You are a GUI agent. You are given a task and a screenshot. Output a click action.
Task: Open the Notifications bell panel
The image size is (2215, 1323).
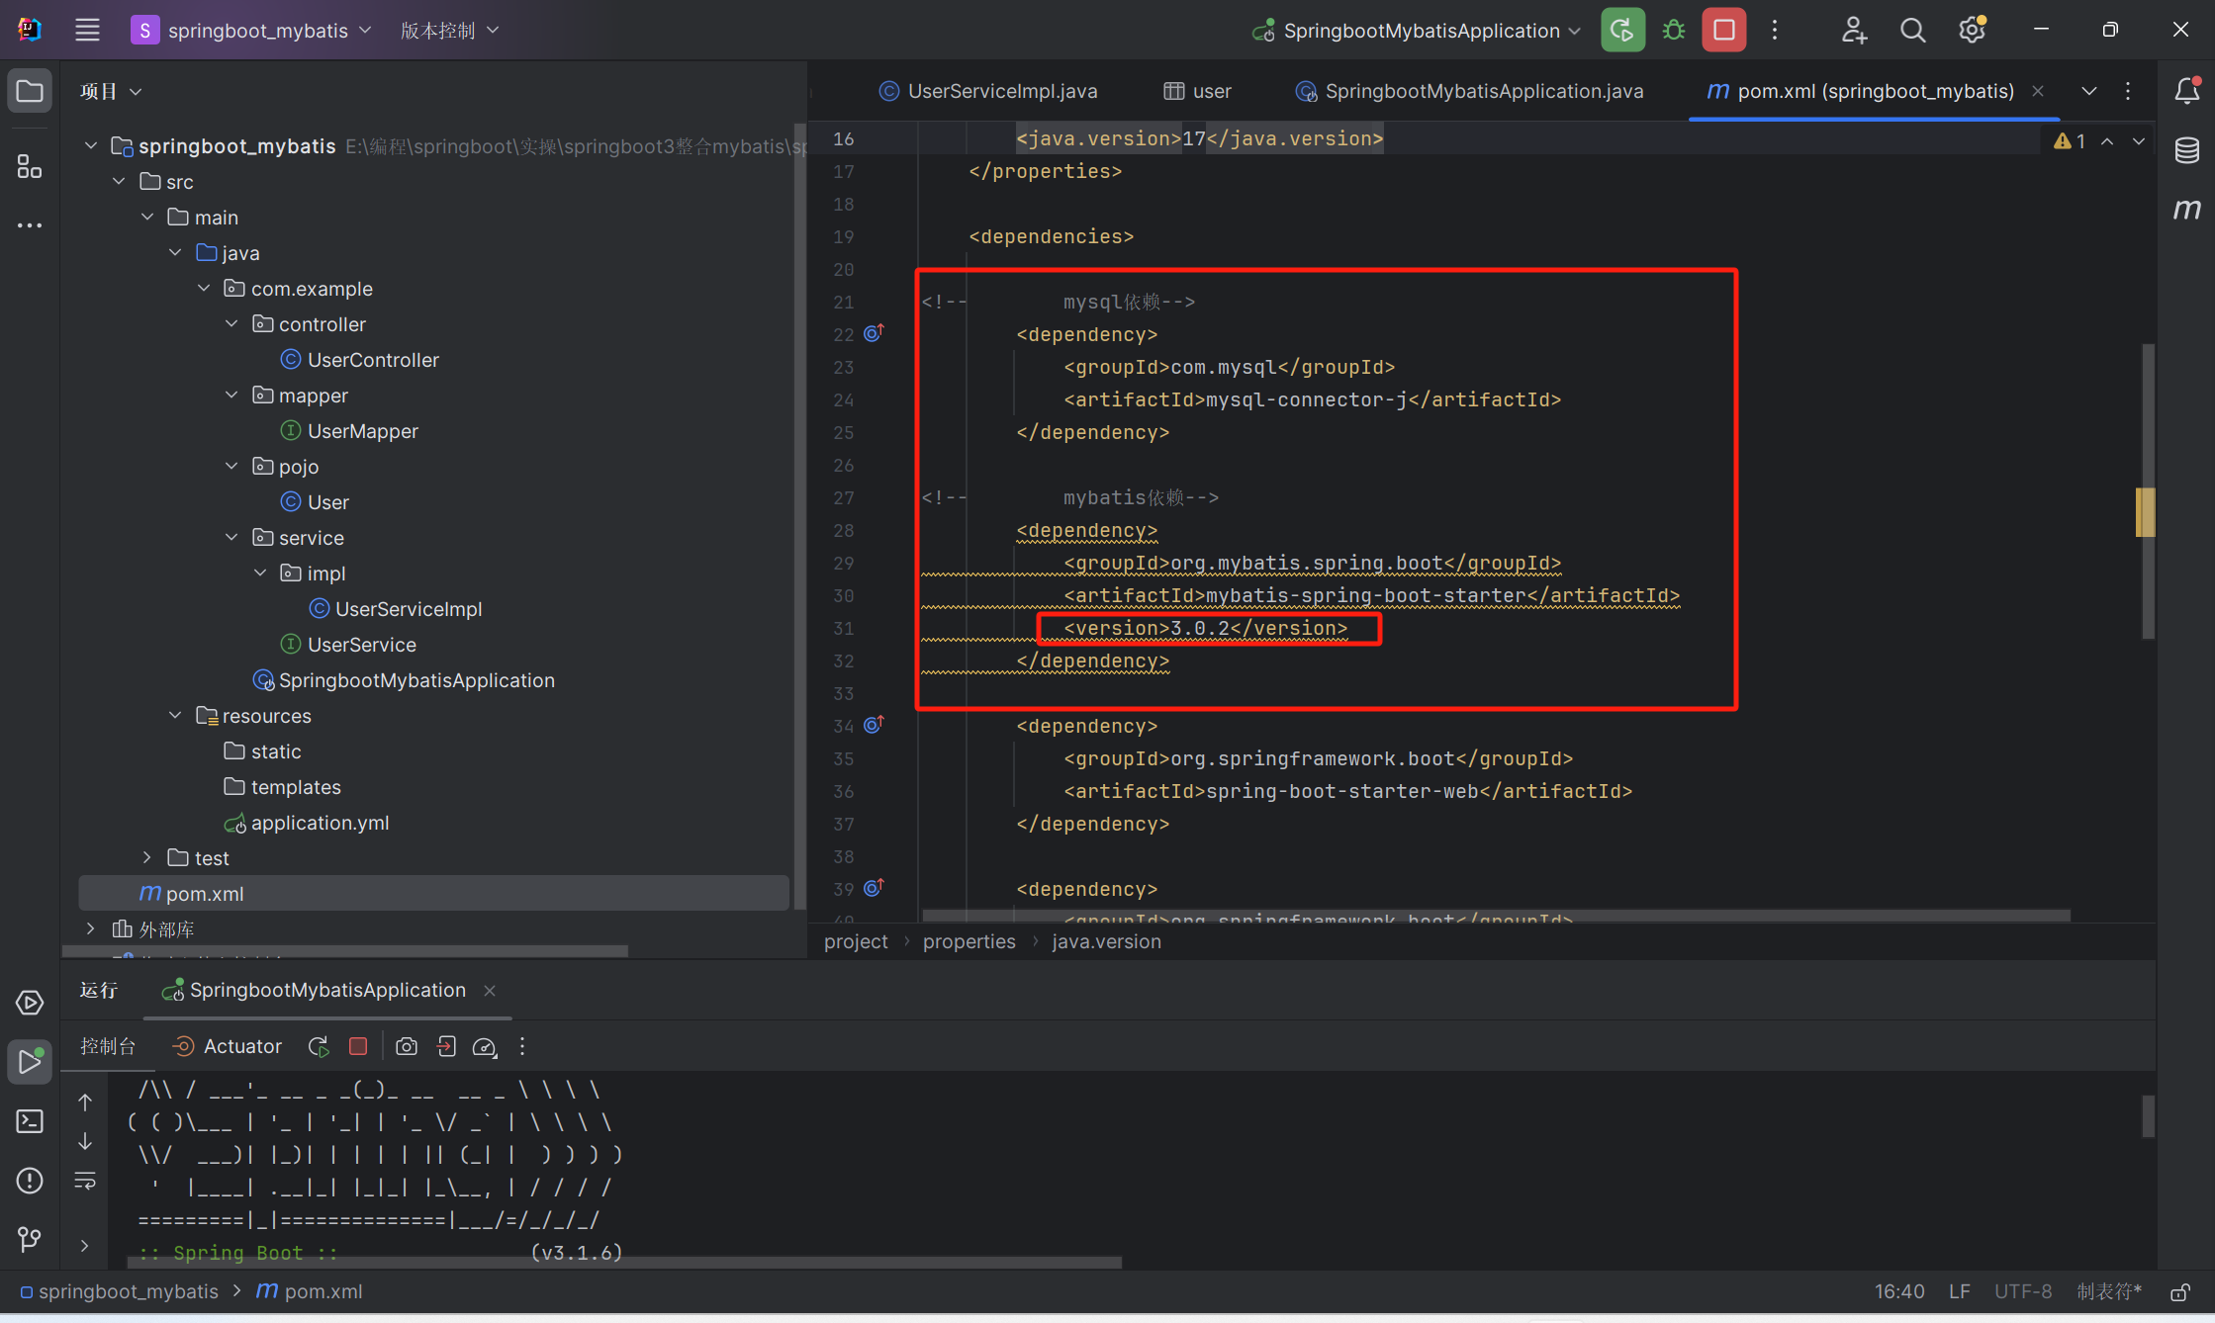click(2186, 91)
